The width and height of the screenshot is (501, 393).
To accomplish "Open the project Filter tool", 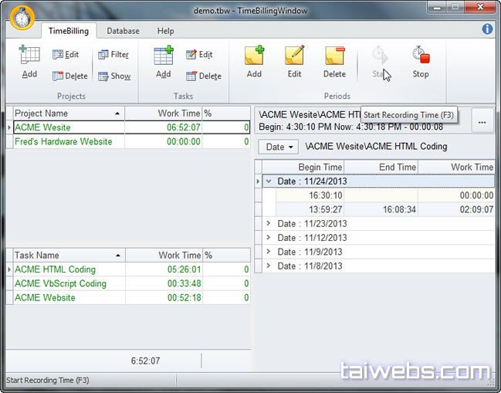I will pos(113,55).
